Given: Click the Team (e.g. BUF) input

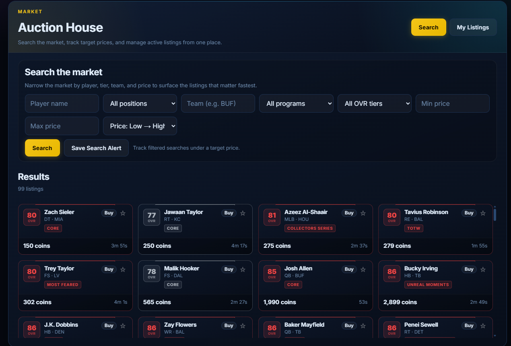Looking at the screenshot, I should point(218,103).
